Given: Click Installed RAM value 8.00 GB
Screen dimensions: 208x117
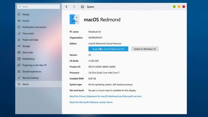Looking at the screenshot, I should (x=92, y=79).
